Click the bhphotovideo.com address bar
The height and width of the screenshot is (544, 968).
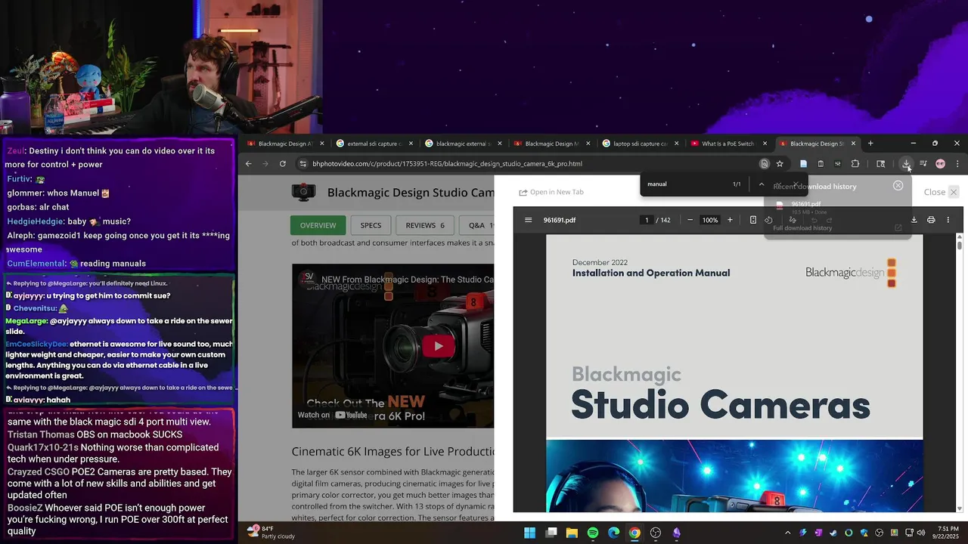(x=529, y=164)
